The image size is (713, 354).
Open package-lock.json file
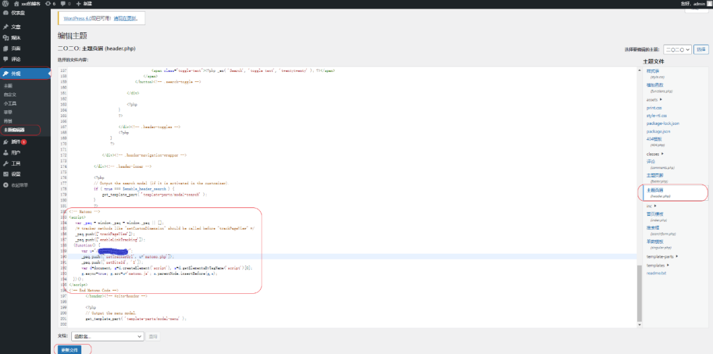click(x=663, y=124)
